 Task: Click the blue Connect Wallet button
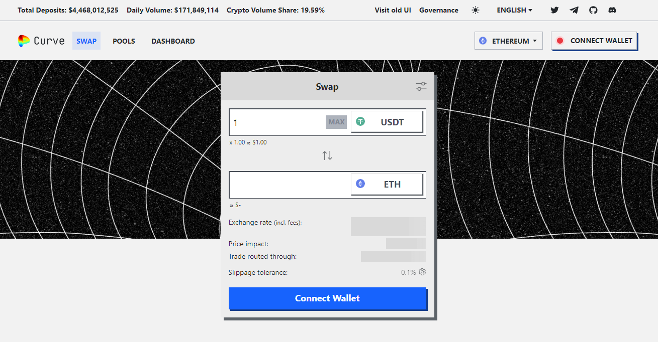tap(327, 298)
